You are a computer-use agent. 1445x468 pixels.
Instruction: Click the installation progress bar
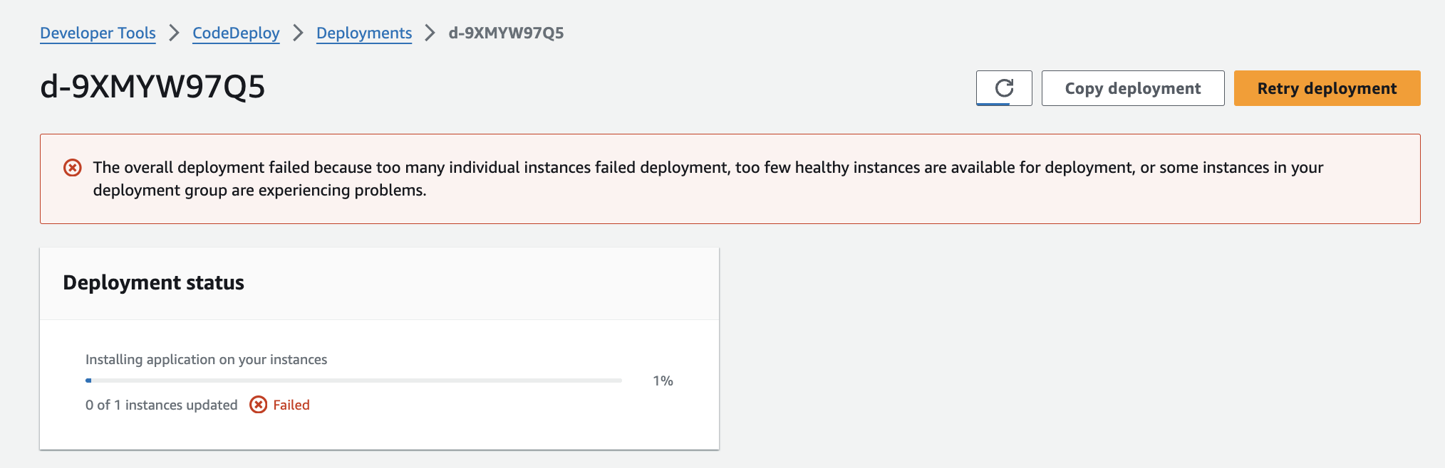[353, 381]
